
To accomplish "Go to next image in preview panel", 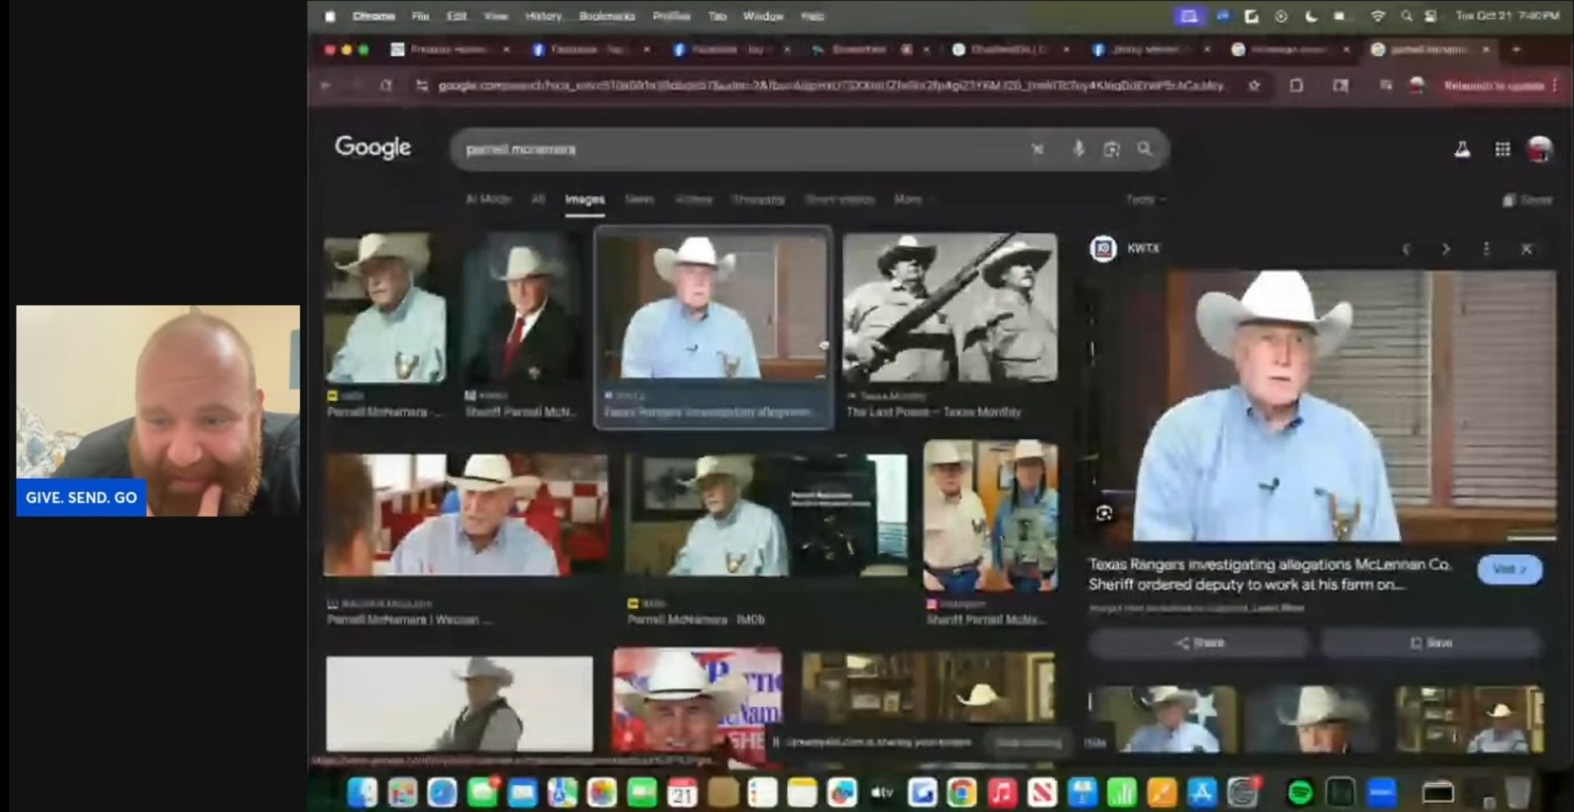I will click(x=1445, y=249).
